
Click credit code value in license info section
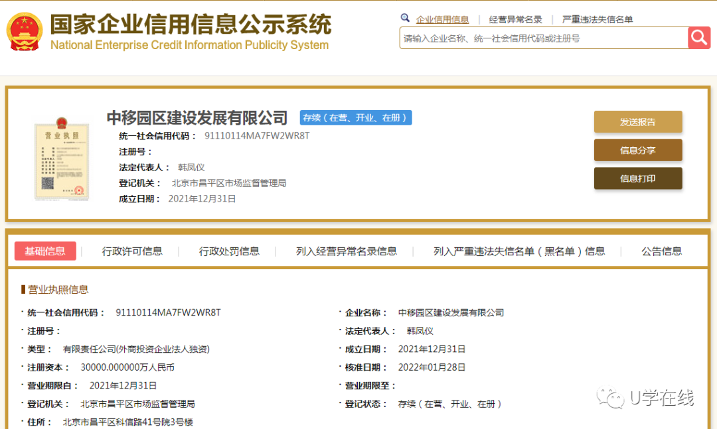click(168, 312)
